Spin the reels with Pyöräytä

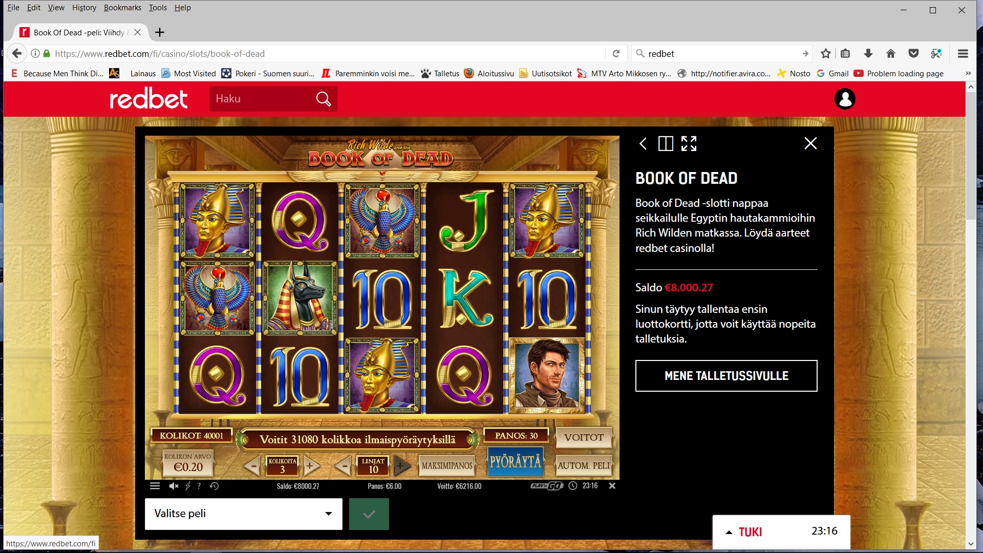click(515, 461)
